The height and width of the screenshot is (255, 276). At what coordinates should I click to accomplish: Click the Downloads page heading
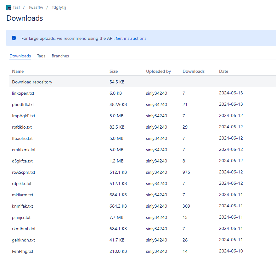click(25, 18)
